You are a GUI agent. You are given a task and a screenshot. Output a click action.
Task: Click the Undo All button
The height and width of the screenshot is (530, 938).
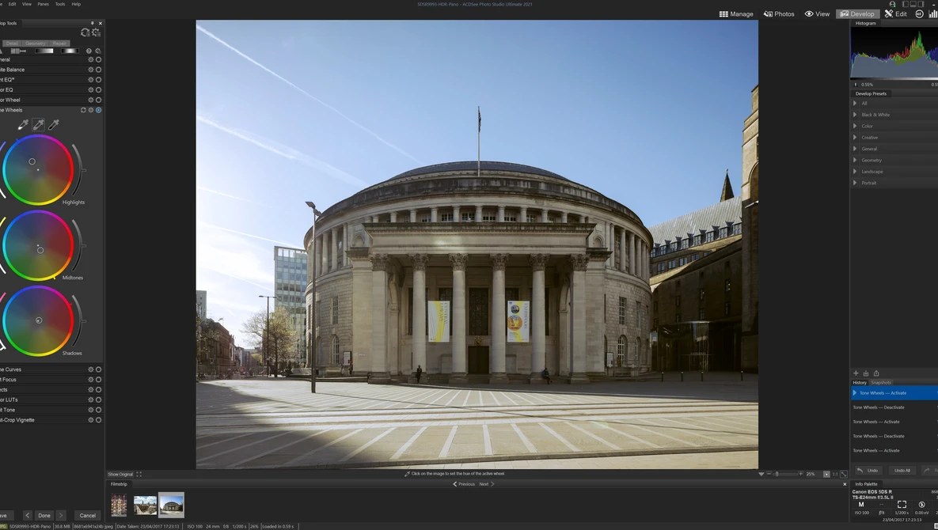pyautogui.click(x=902, y=470)
